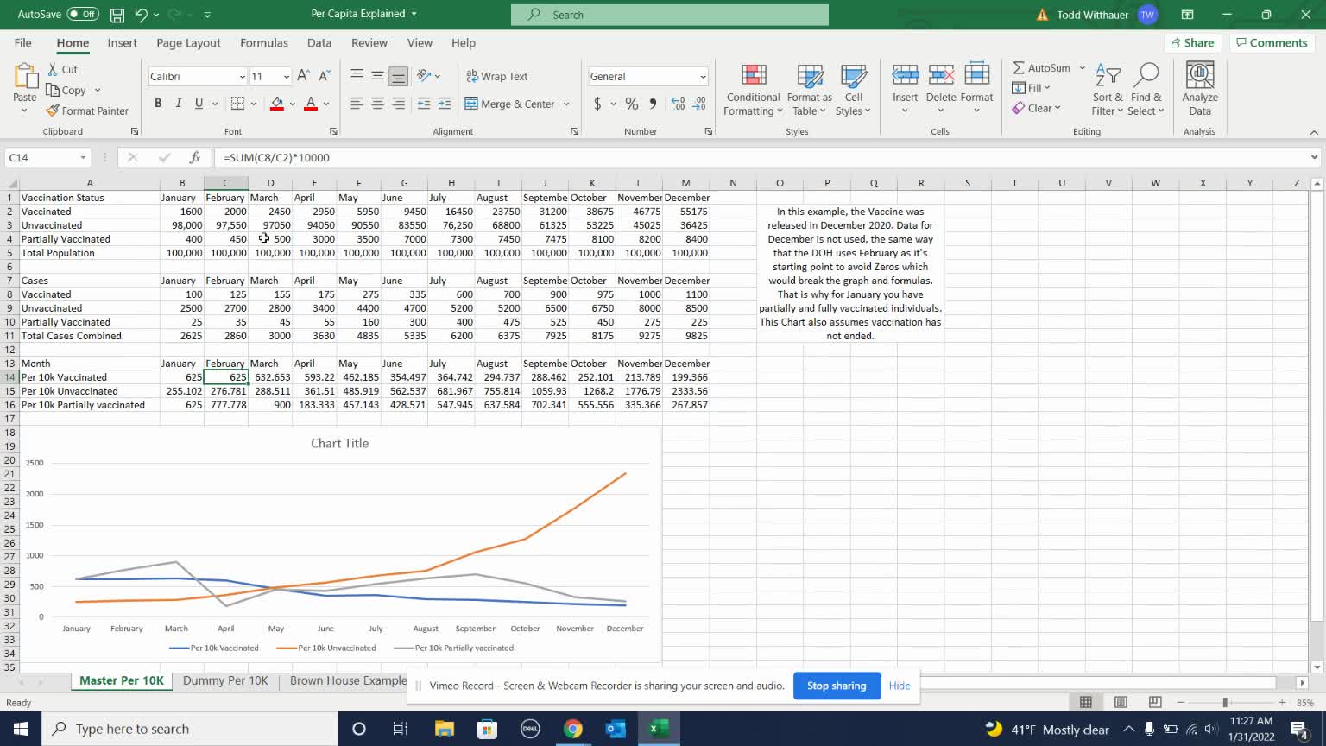Image resolution: width=1326 pixels, height=746 pixels.
Task: Open fill color dropdown arrow
Action: (x=293, y=104)
